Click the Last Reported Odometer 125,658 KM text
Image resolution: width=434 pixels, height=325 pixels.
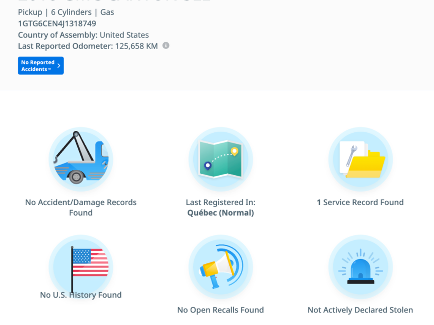[88, 46]
